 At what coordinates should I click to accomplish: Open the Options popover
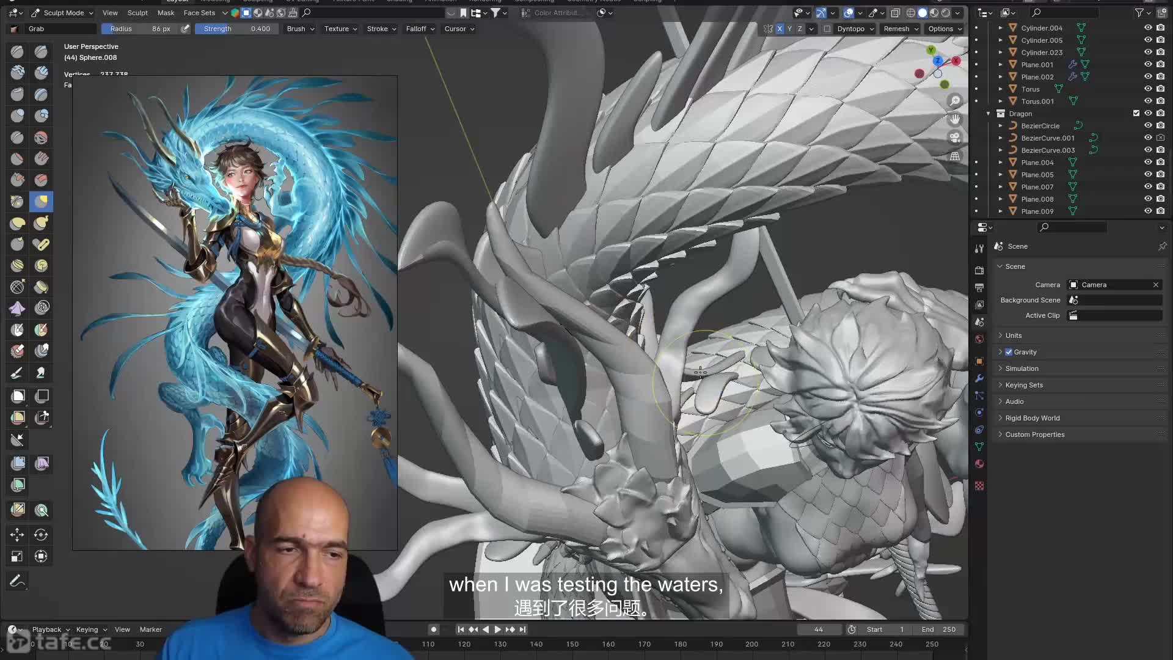point(945,29)
